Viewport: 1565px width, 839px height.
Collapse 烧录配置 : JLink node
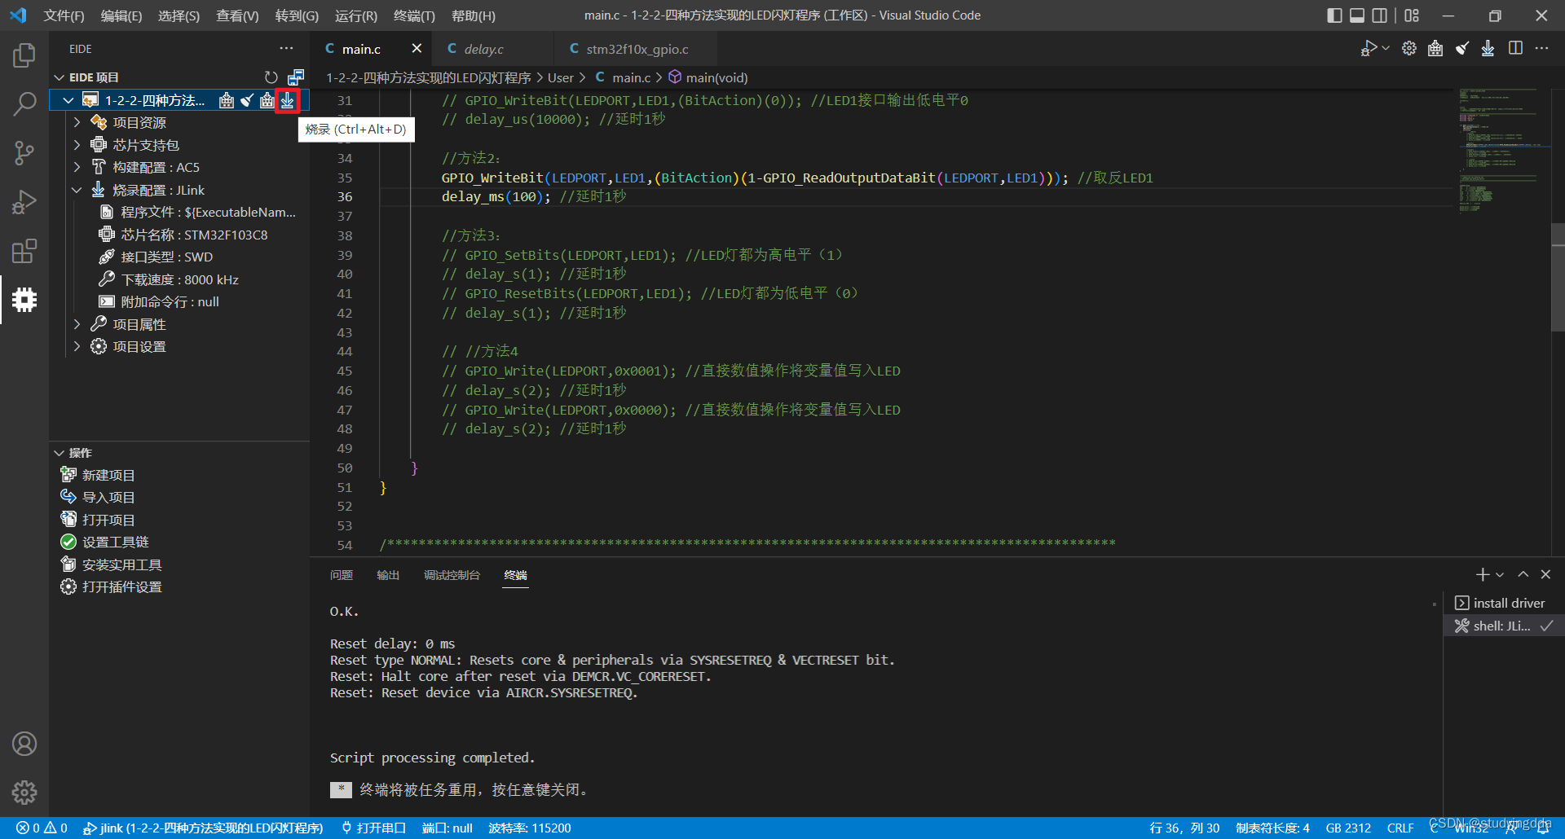point(77,190)
